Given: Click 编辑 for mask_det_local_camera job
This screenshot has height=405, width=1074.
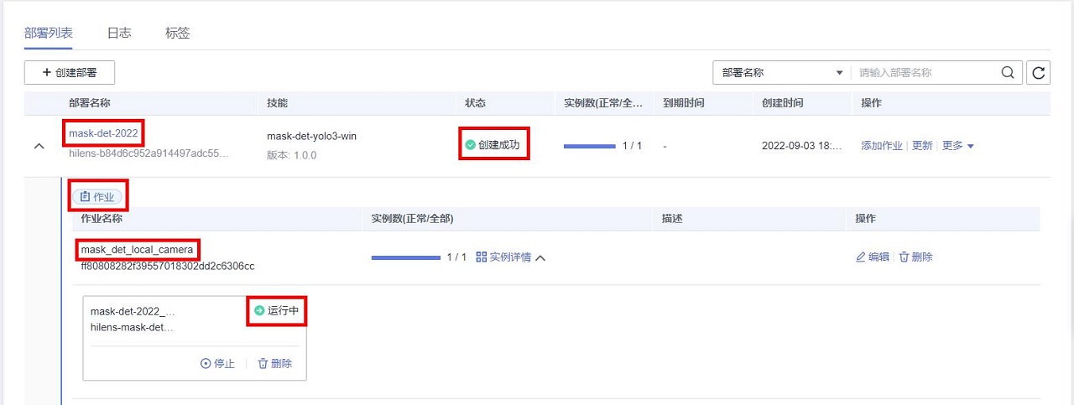Looking at the screenshot, I should [872, 257].
